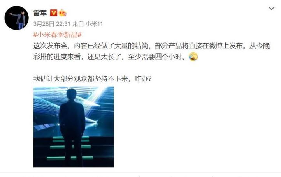Screen dimensions: 281x177
Task: Click the crown membership badge
Action: (63, 13)
